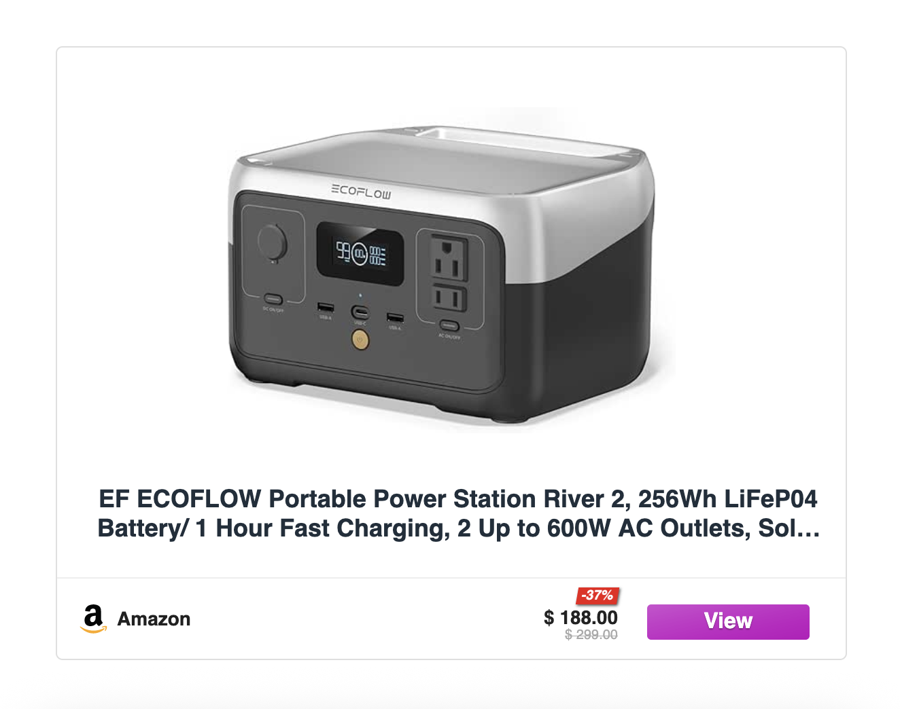This screenshot has height=709, width=900.
Task: Open the EF ECOFLOW Portable Power Station title
Action: (458, 513)
